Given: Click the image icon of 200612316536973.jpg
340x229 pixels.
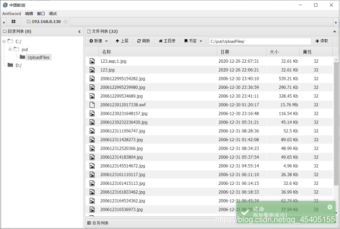Looking at the screenshot, I should click(92, 209).
